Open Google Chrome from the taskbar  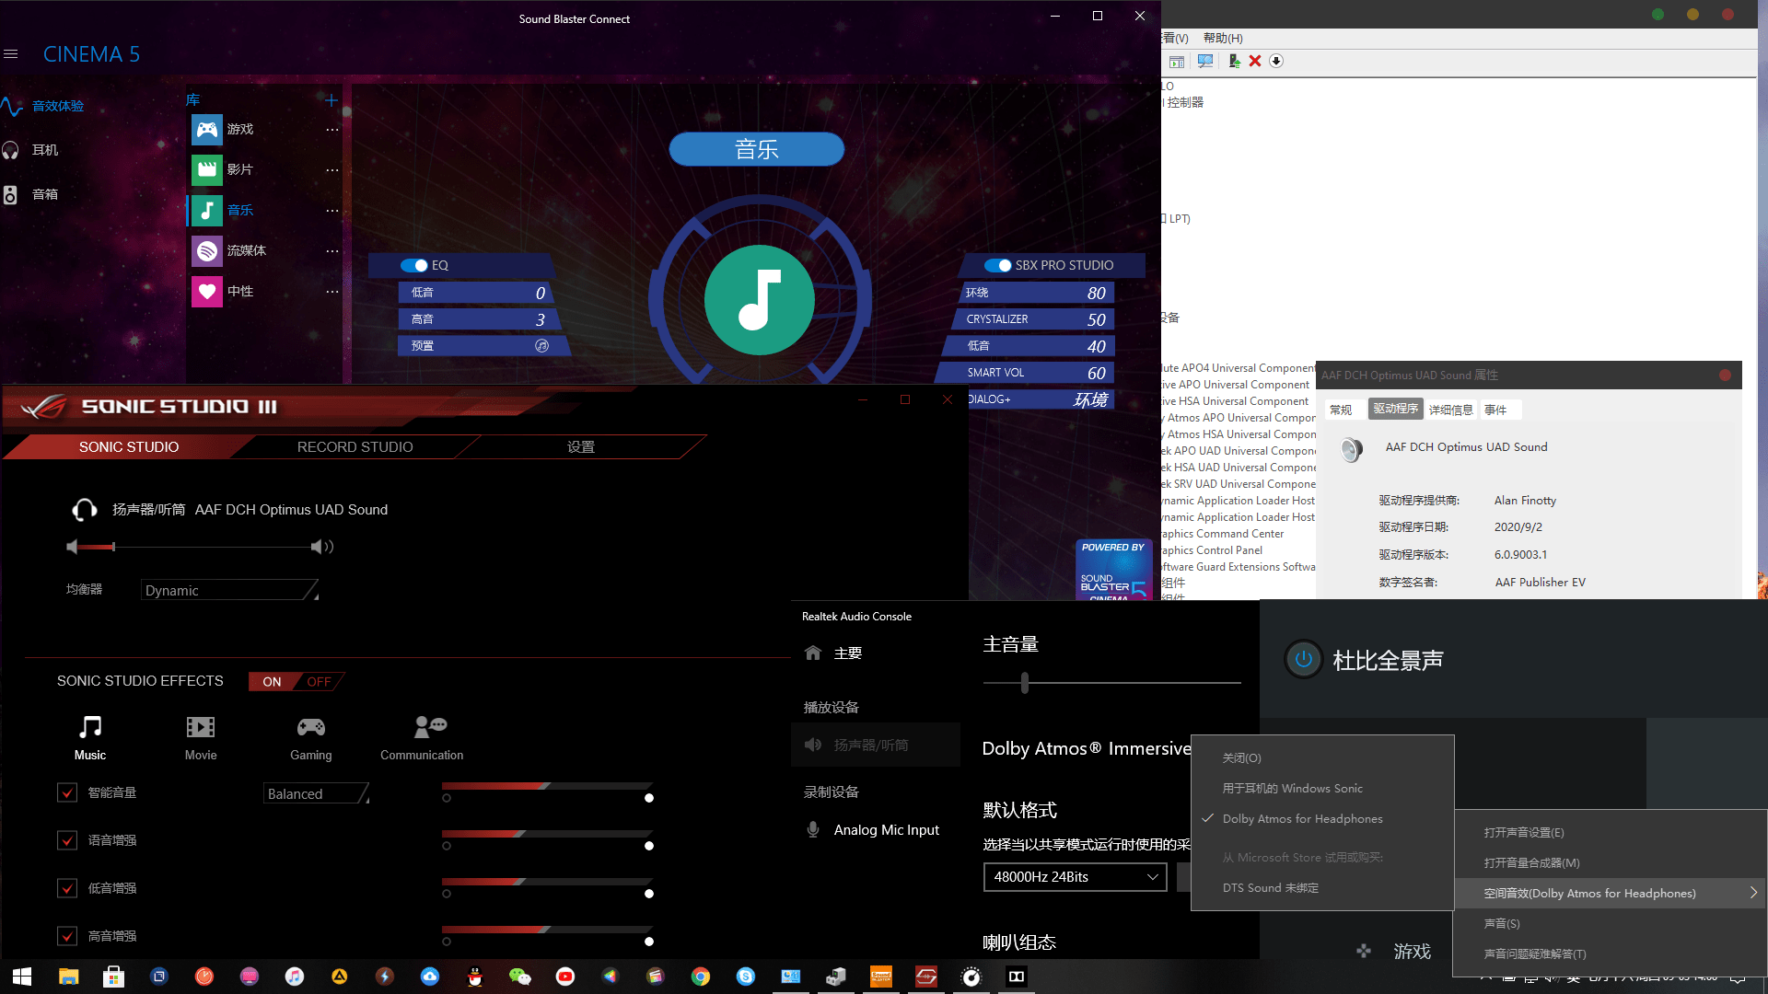click(701, 977)
